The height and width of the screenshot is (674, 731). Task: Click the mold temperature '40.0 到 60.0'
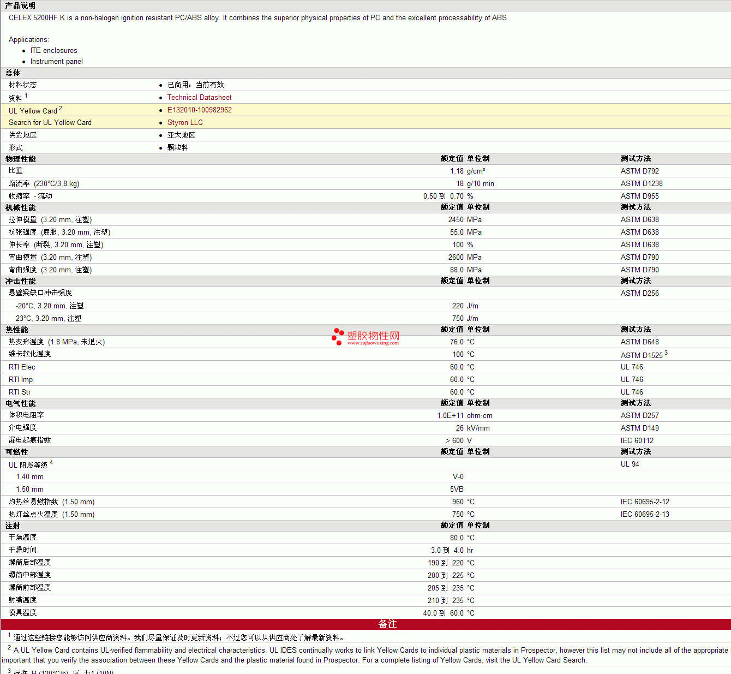coord(444,613)
